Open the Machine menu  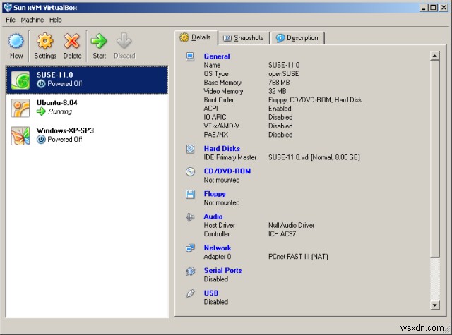click(x=32, y=20)
